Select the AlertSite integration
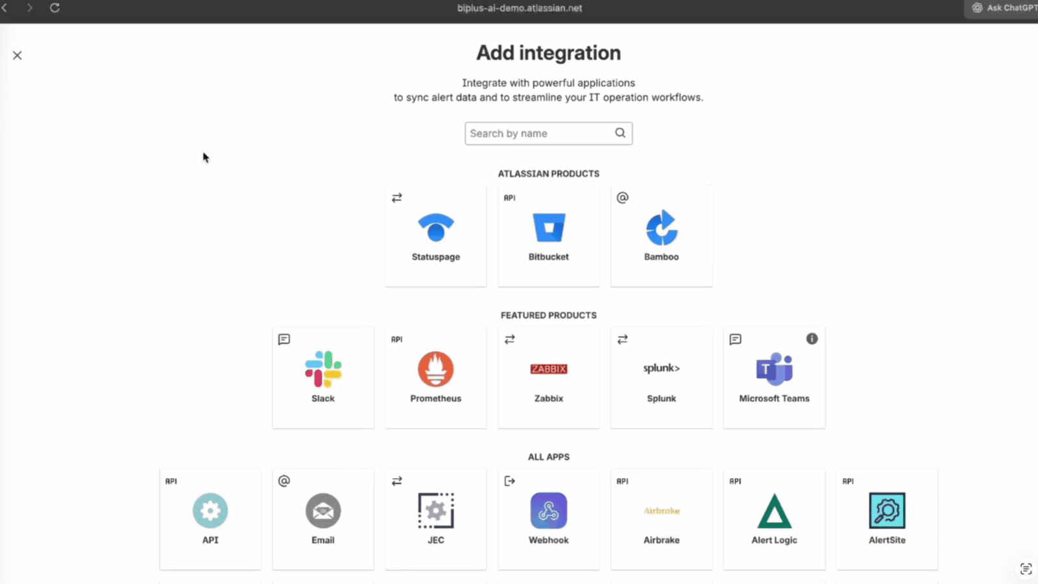The height and width of the screenshot is (584, 1038). (887, 519)
